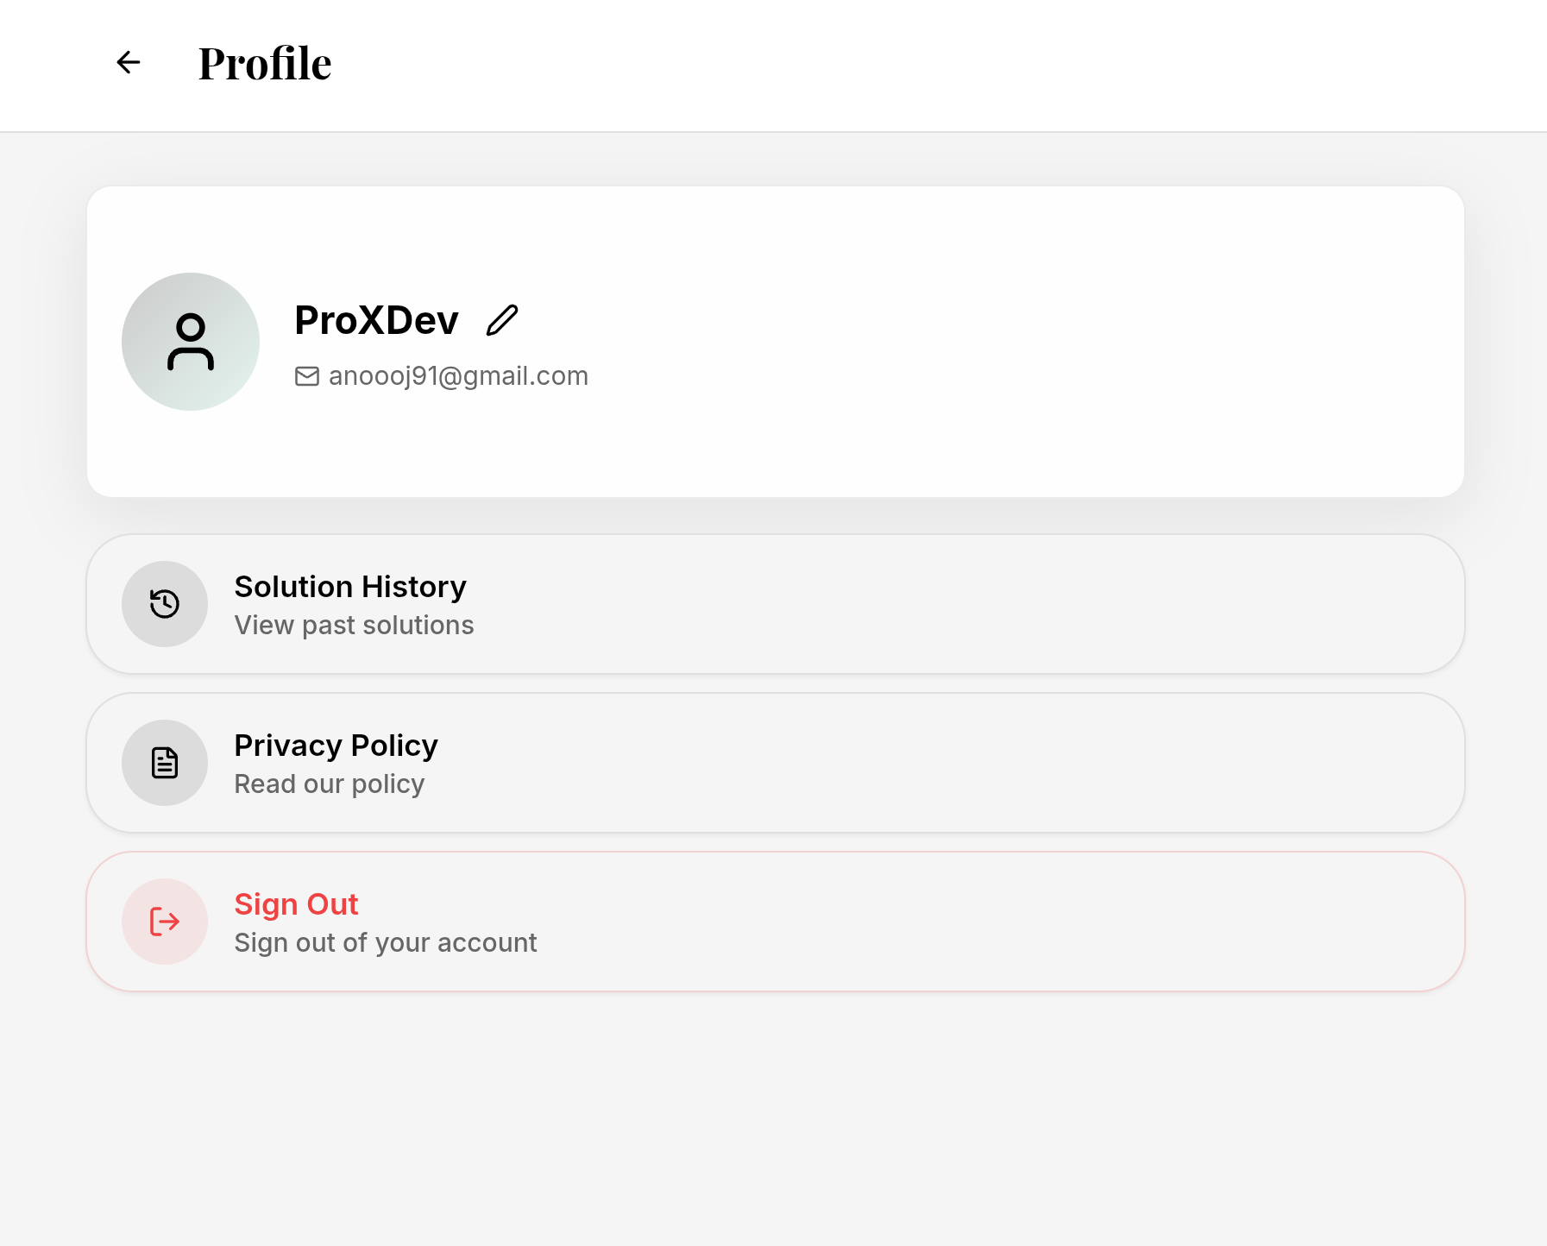Click the email address anoooj91@gmail.com
The height and width of the screenshot is (1246, 1547).
(458, 376)
